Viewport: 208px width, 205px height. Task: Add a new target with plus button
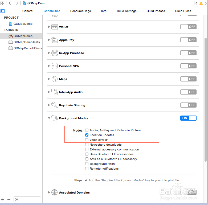coord(2,199)
